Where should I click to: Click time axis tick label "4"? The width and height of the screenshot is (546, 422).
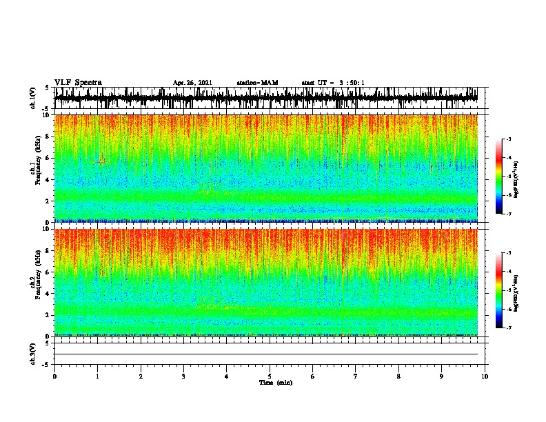click(227, 376)
